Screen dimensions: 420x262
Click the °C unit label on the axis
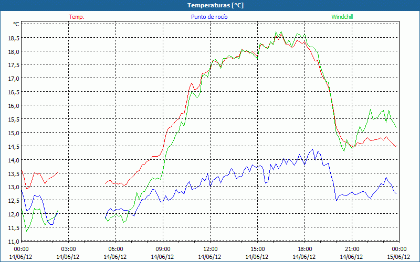[x=16, y=24]
